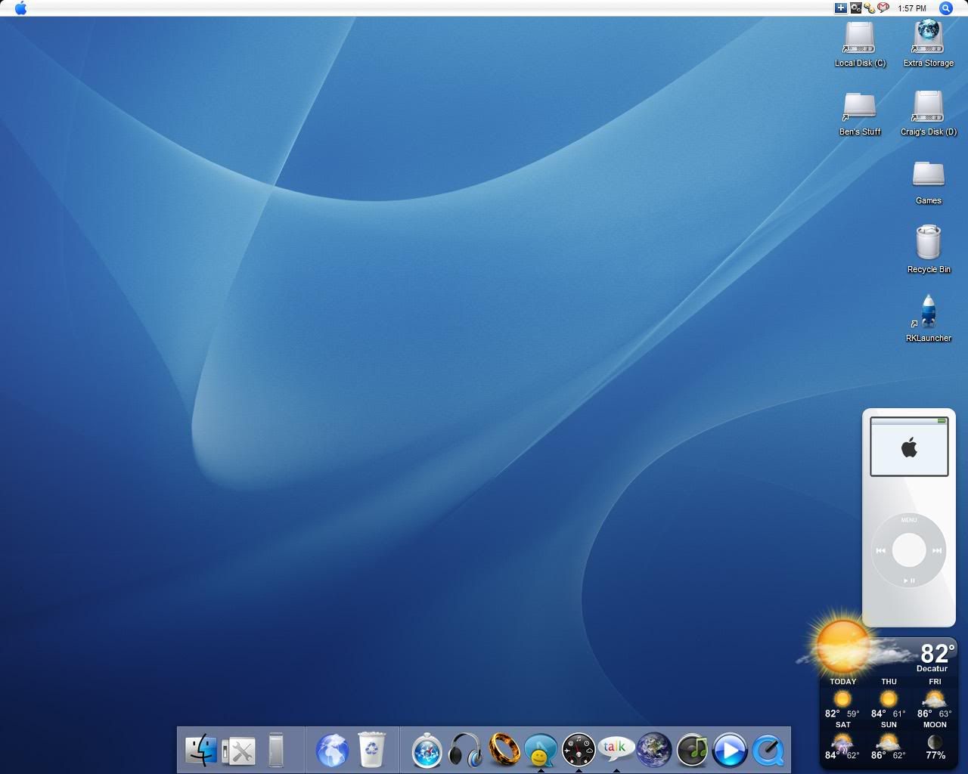Screen dimensions: 968x774
Task: Open the Games folder on desktop
Action: [928, 183]
